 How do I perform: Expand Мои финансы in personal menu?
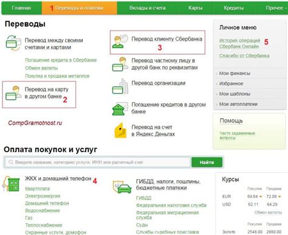(x=235, y=73)
